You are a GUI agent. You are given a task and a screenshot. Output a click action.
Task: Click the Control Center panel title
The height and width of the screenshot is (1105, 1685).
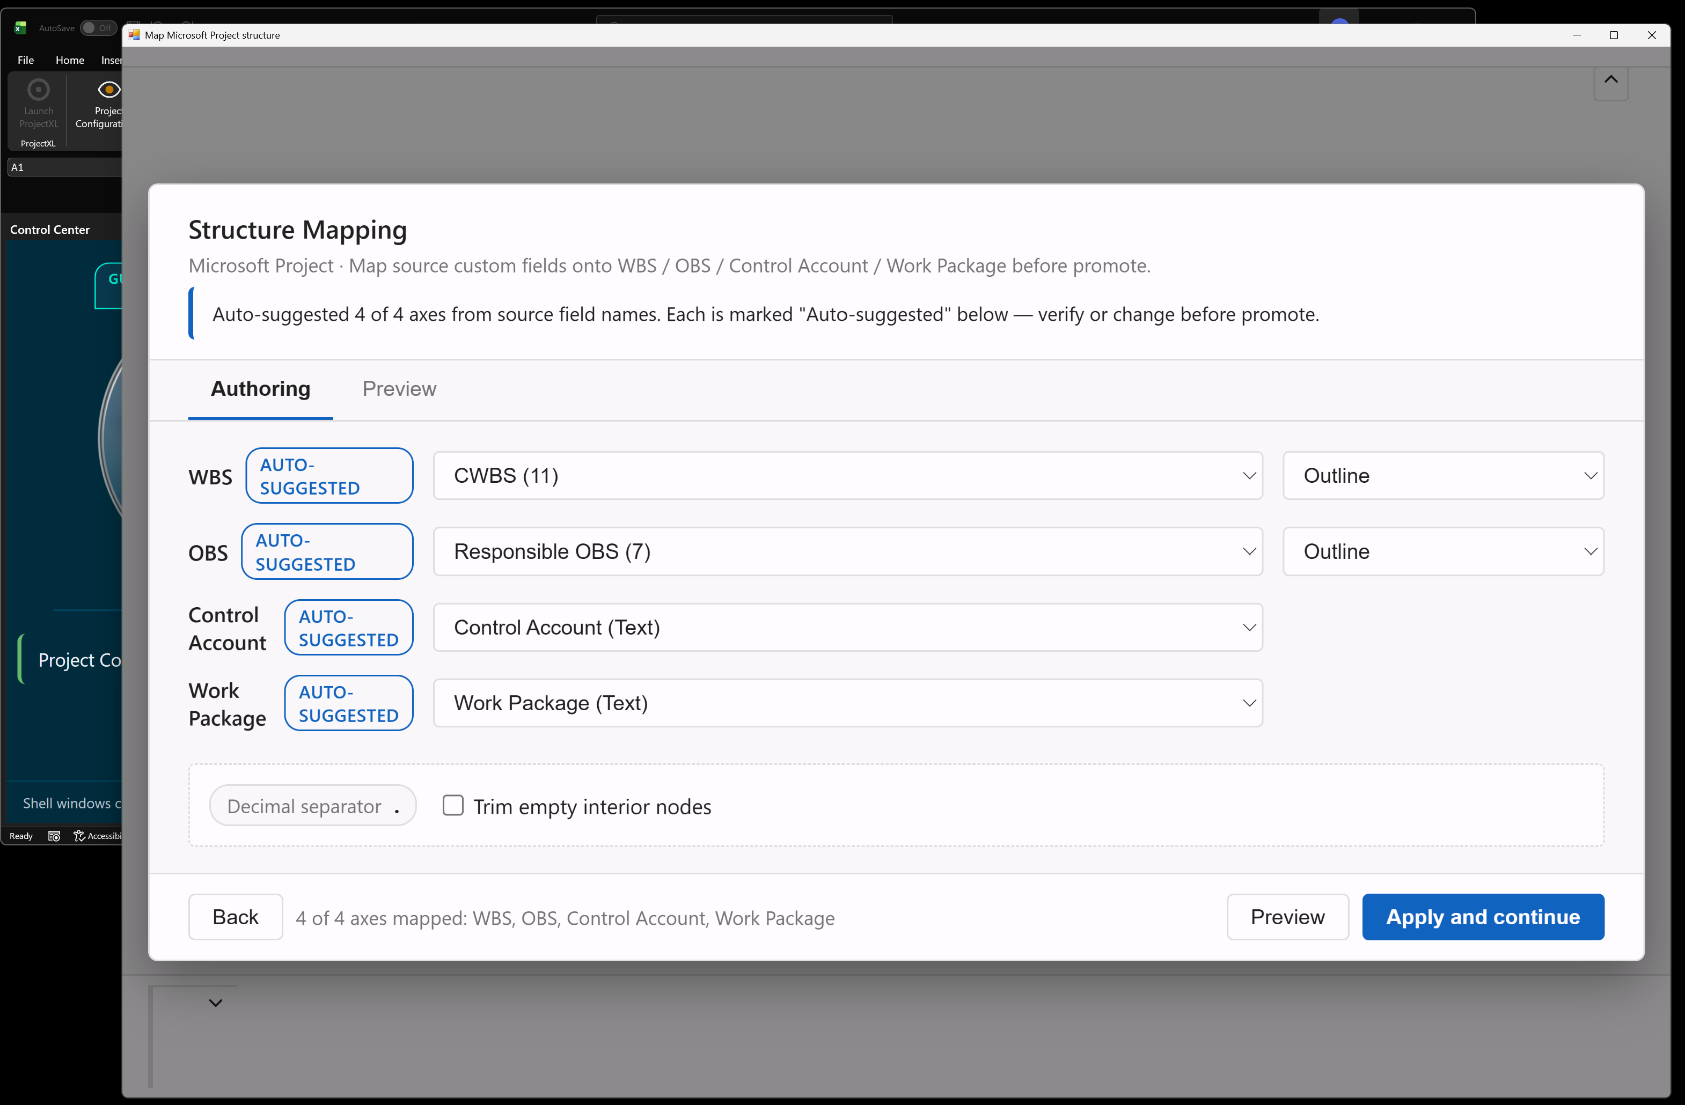pyautogui.click(x=49, y=230)
